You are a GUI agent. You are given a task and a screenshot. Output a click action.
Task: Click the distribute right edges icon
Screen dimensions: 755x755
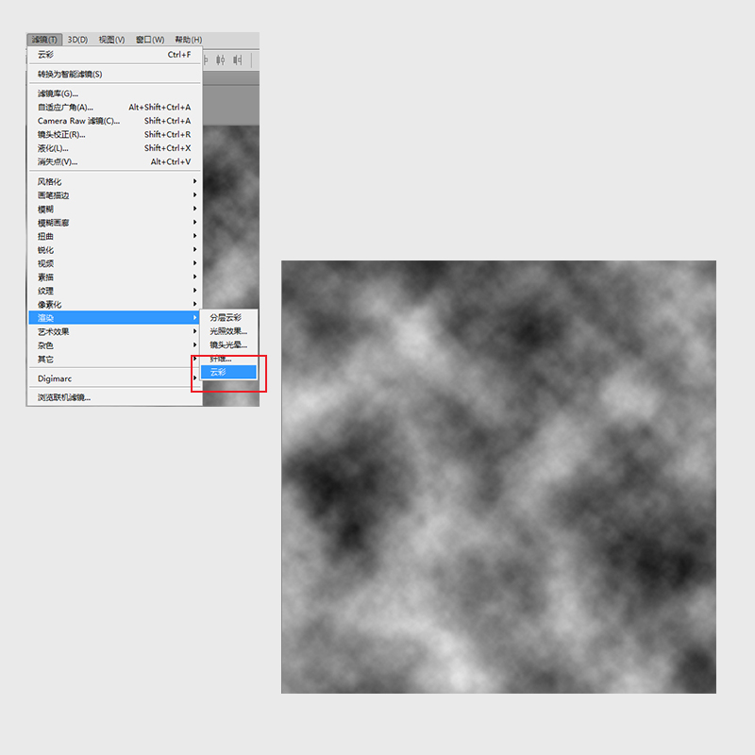[x=238, y=60]
